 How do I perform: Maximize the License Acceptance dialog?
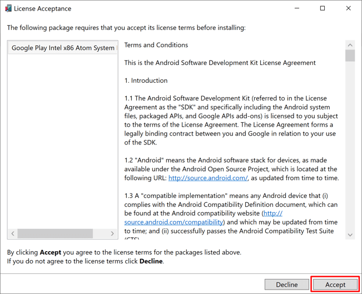pos(323,8)
